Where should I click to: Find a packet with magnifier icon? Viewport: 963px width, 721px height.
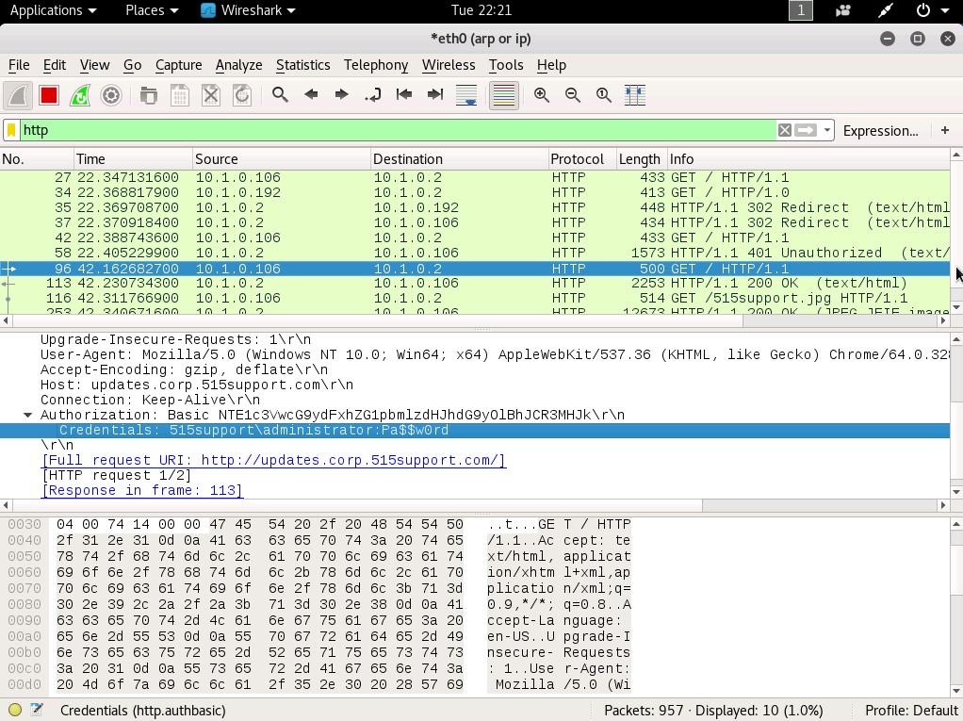coord(280,95)
